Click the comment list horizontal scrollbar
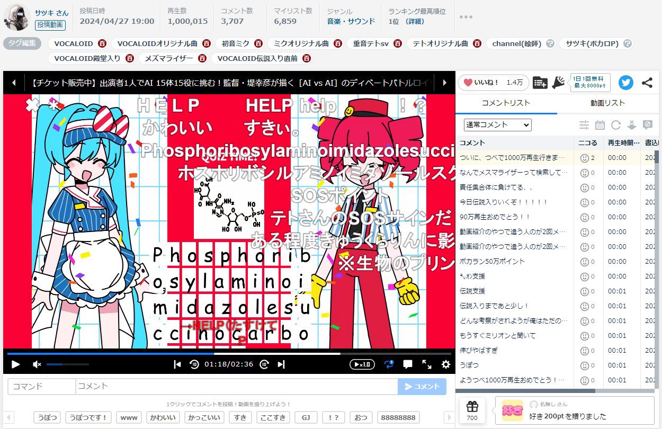Viewport: 662px width, 429px height. (x=525, y=390)
